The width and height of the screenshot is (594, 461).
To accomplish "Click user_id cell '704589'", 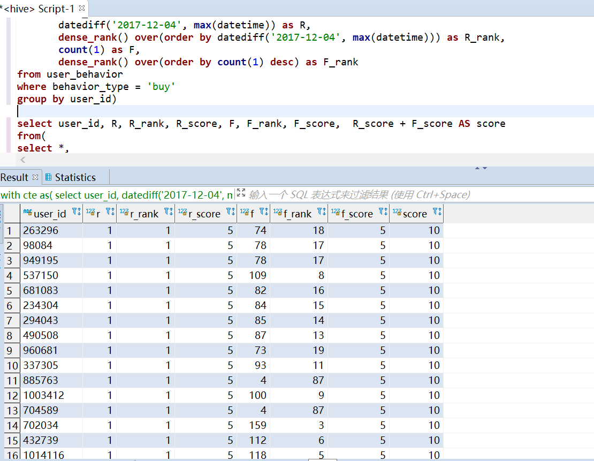I will pyautogui.click(x=51, y=410).
